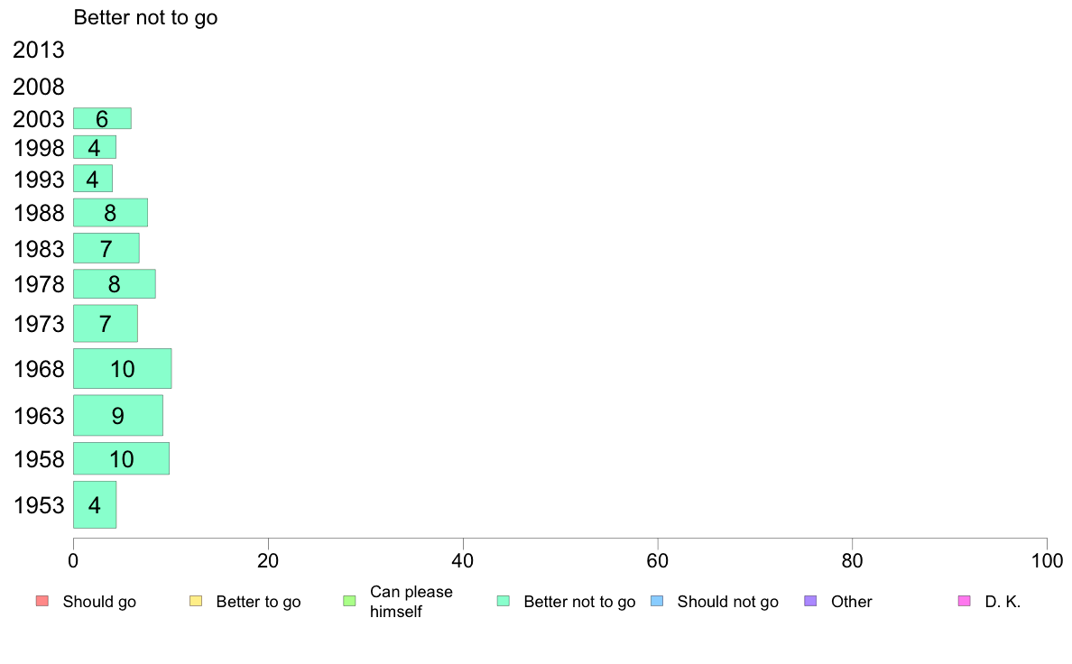This screenshot has height=664, width=1072.
Task: Click the Should not go legend text
Action: (x=727, y=602)
